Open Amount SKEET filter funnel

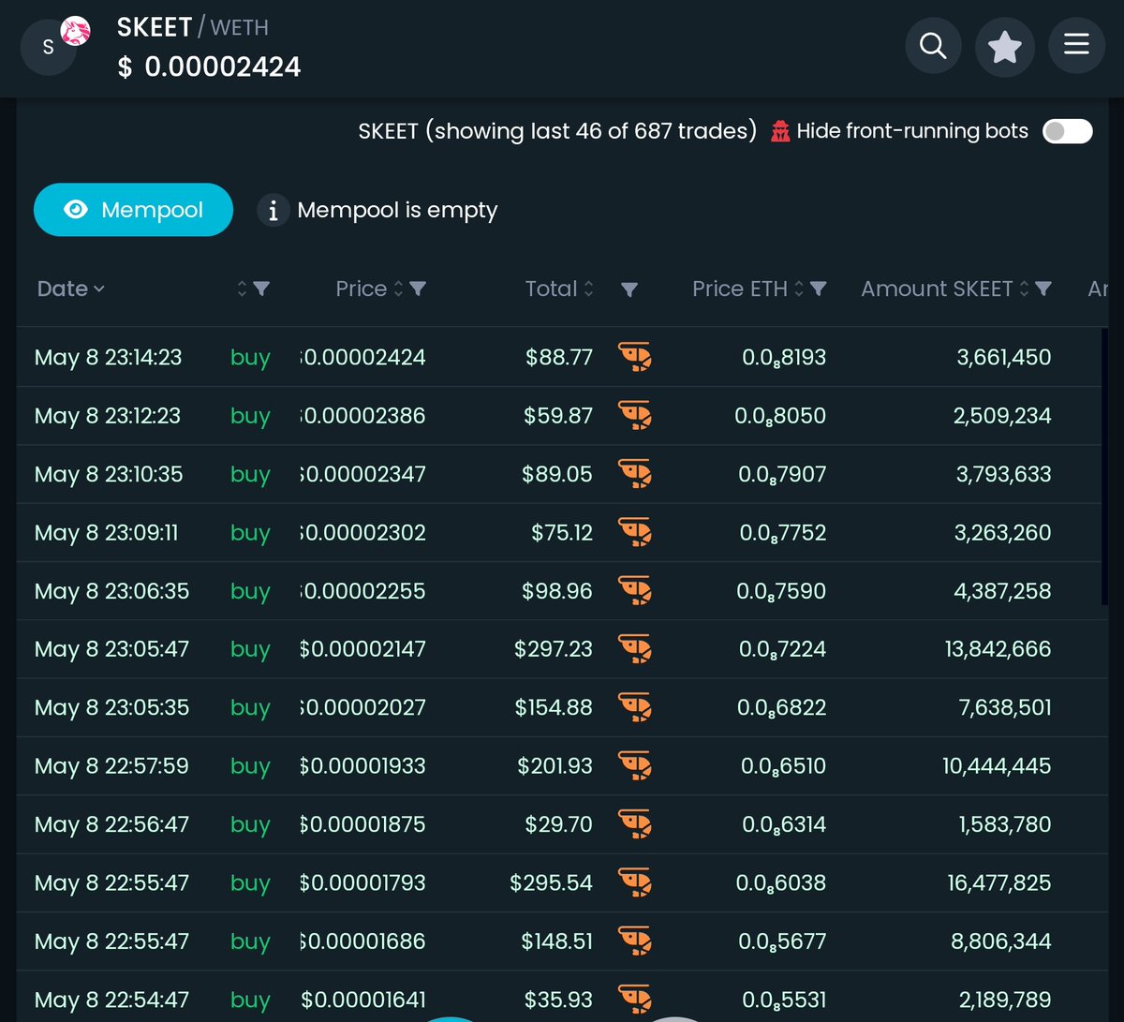pyautogui.click(x=1043, y=289)
